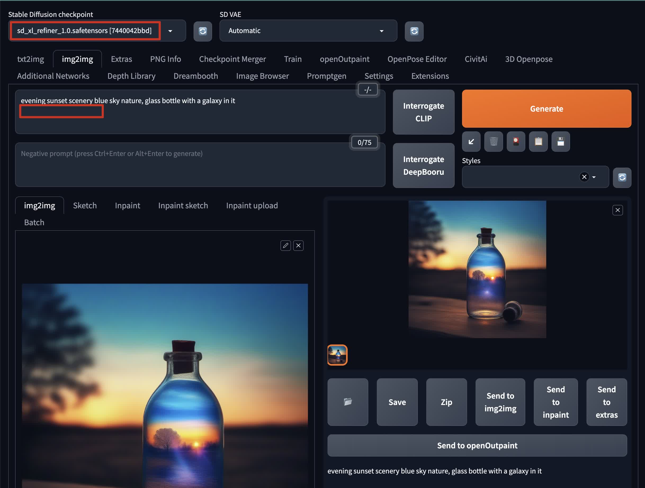This screenshot has width=645, height=488.
Task: Clear selected styles with the X icon
Action: pyautogui.click(x=584, y=177)
